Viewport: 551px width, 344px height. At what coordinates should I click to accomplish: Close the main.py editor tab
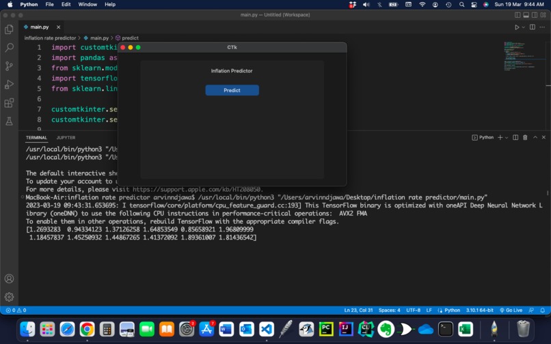[58, 27]
